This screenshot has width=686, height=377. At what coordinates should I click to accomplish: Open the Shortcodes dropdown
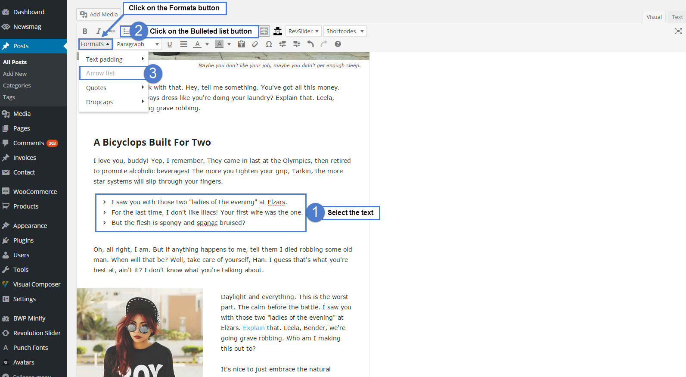[345, 31]
